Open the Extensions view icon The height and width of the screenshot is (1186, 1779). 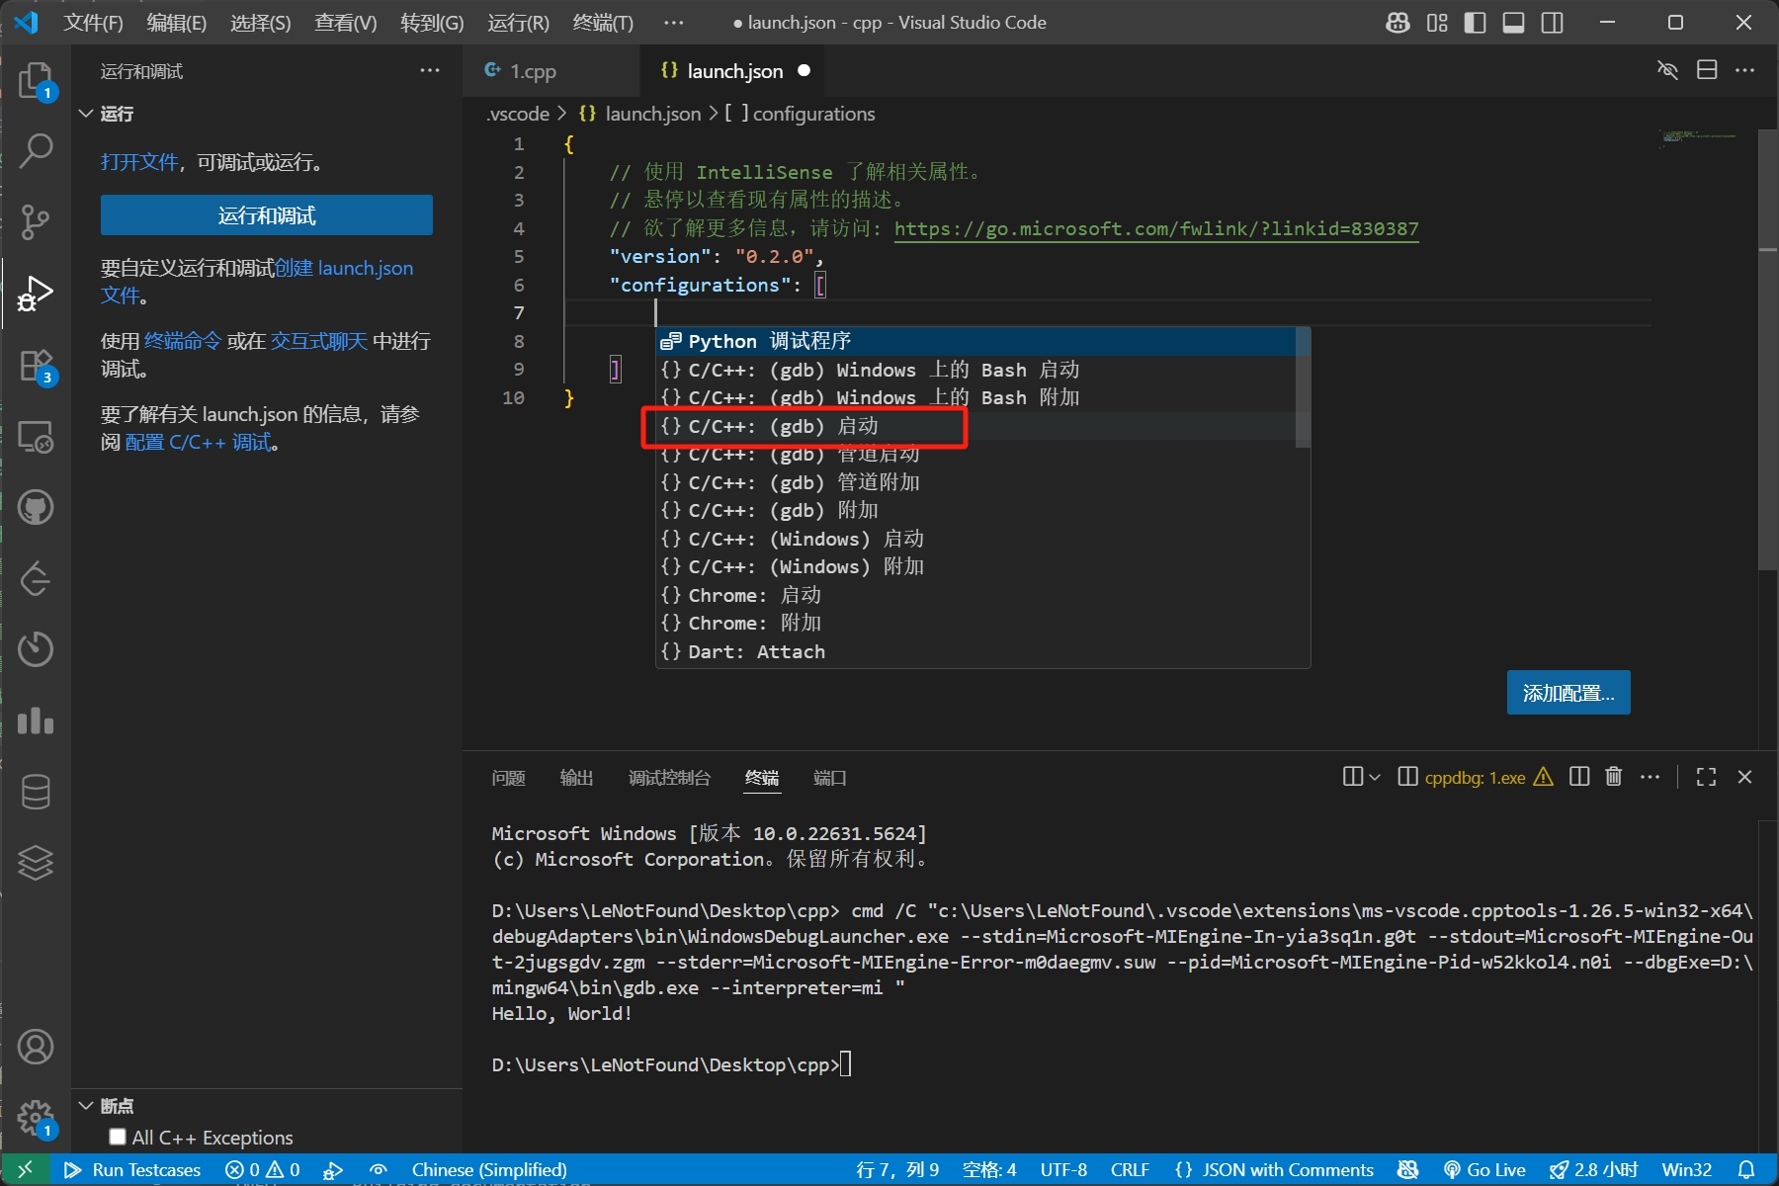pyautogui.click(x=36, y=365)
